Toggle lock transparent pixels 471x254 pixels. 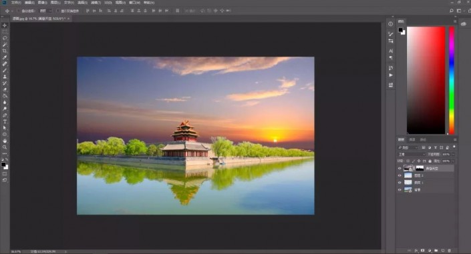(x=408, y=161)
